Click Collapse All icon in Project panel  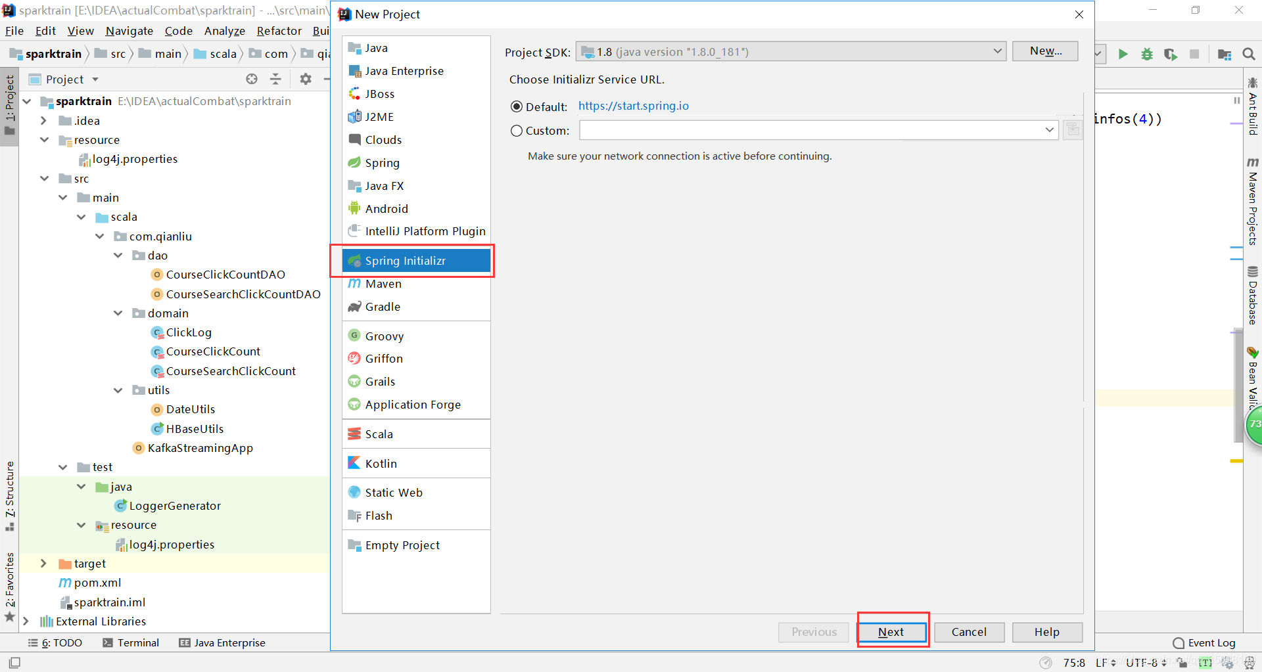pos(275,79)
